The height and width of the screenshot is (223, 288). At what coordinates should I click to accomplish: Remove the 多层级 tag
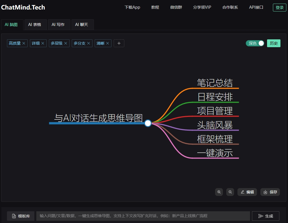[66, 43]
